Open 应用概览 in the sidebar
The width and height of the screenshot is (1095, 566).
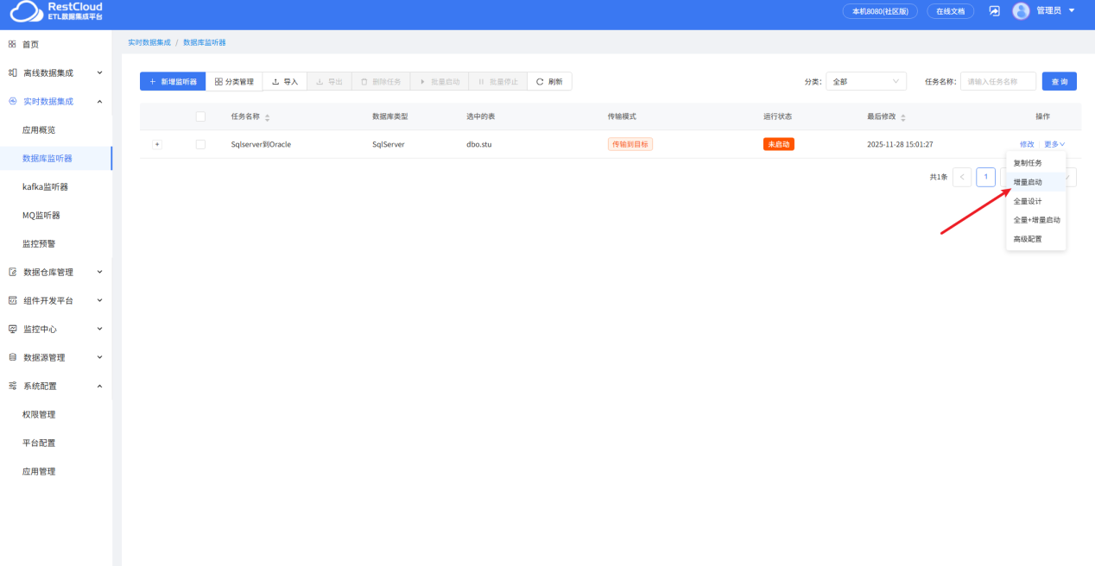(x=56, y=129)
